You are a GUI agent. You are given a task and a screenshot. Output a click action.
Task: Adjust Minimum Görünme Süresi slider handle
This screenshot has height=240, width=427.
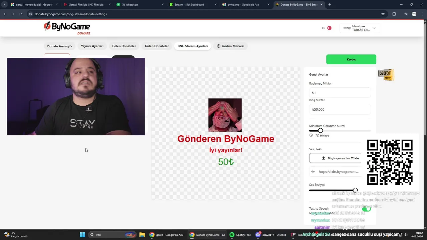click(320, 131)
